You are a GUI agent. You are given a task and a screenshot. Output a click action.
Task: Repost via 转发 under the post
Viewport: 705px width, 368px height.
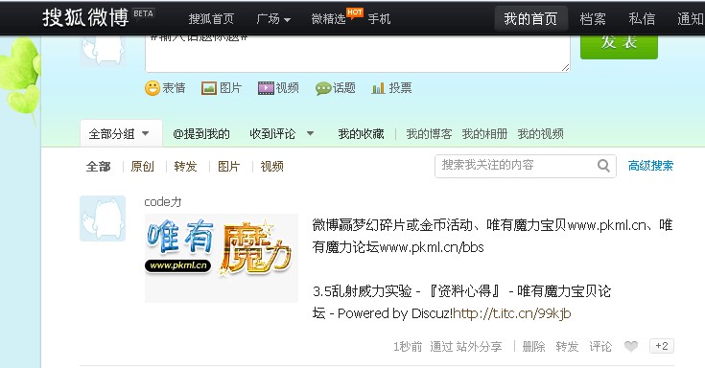567,346
